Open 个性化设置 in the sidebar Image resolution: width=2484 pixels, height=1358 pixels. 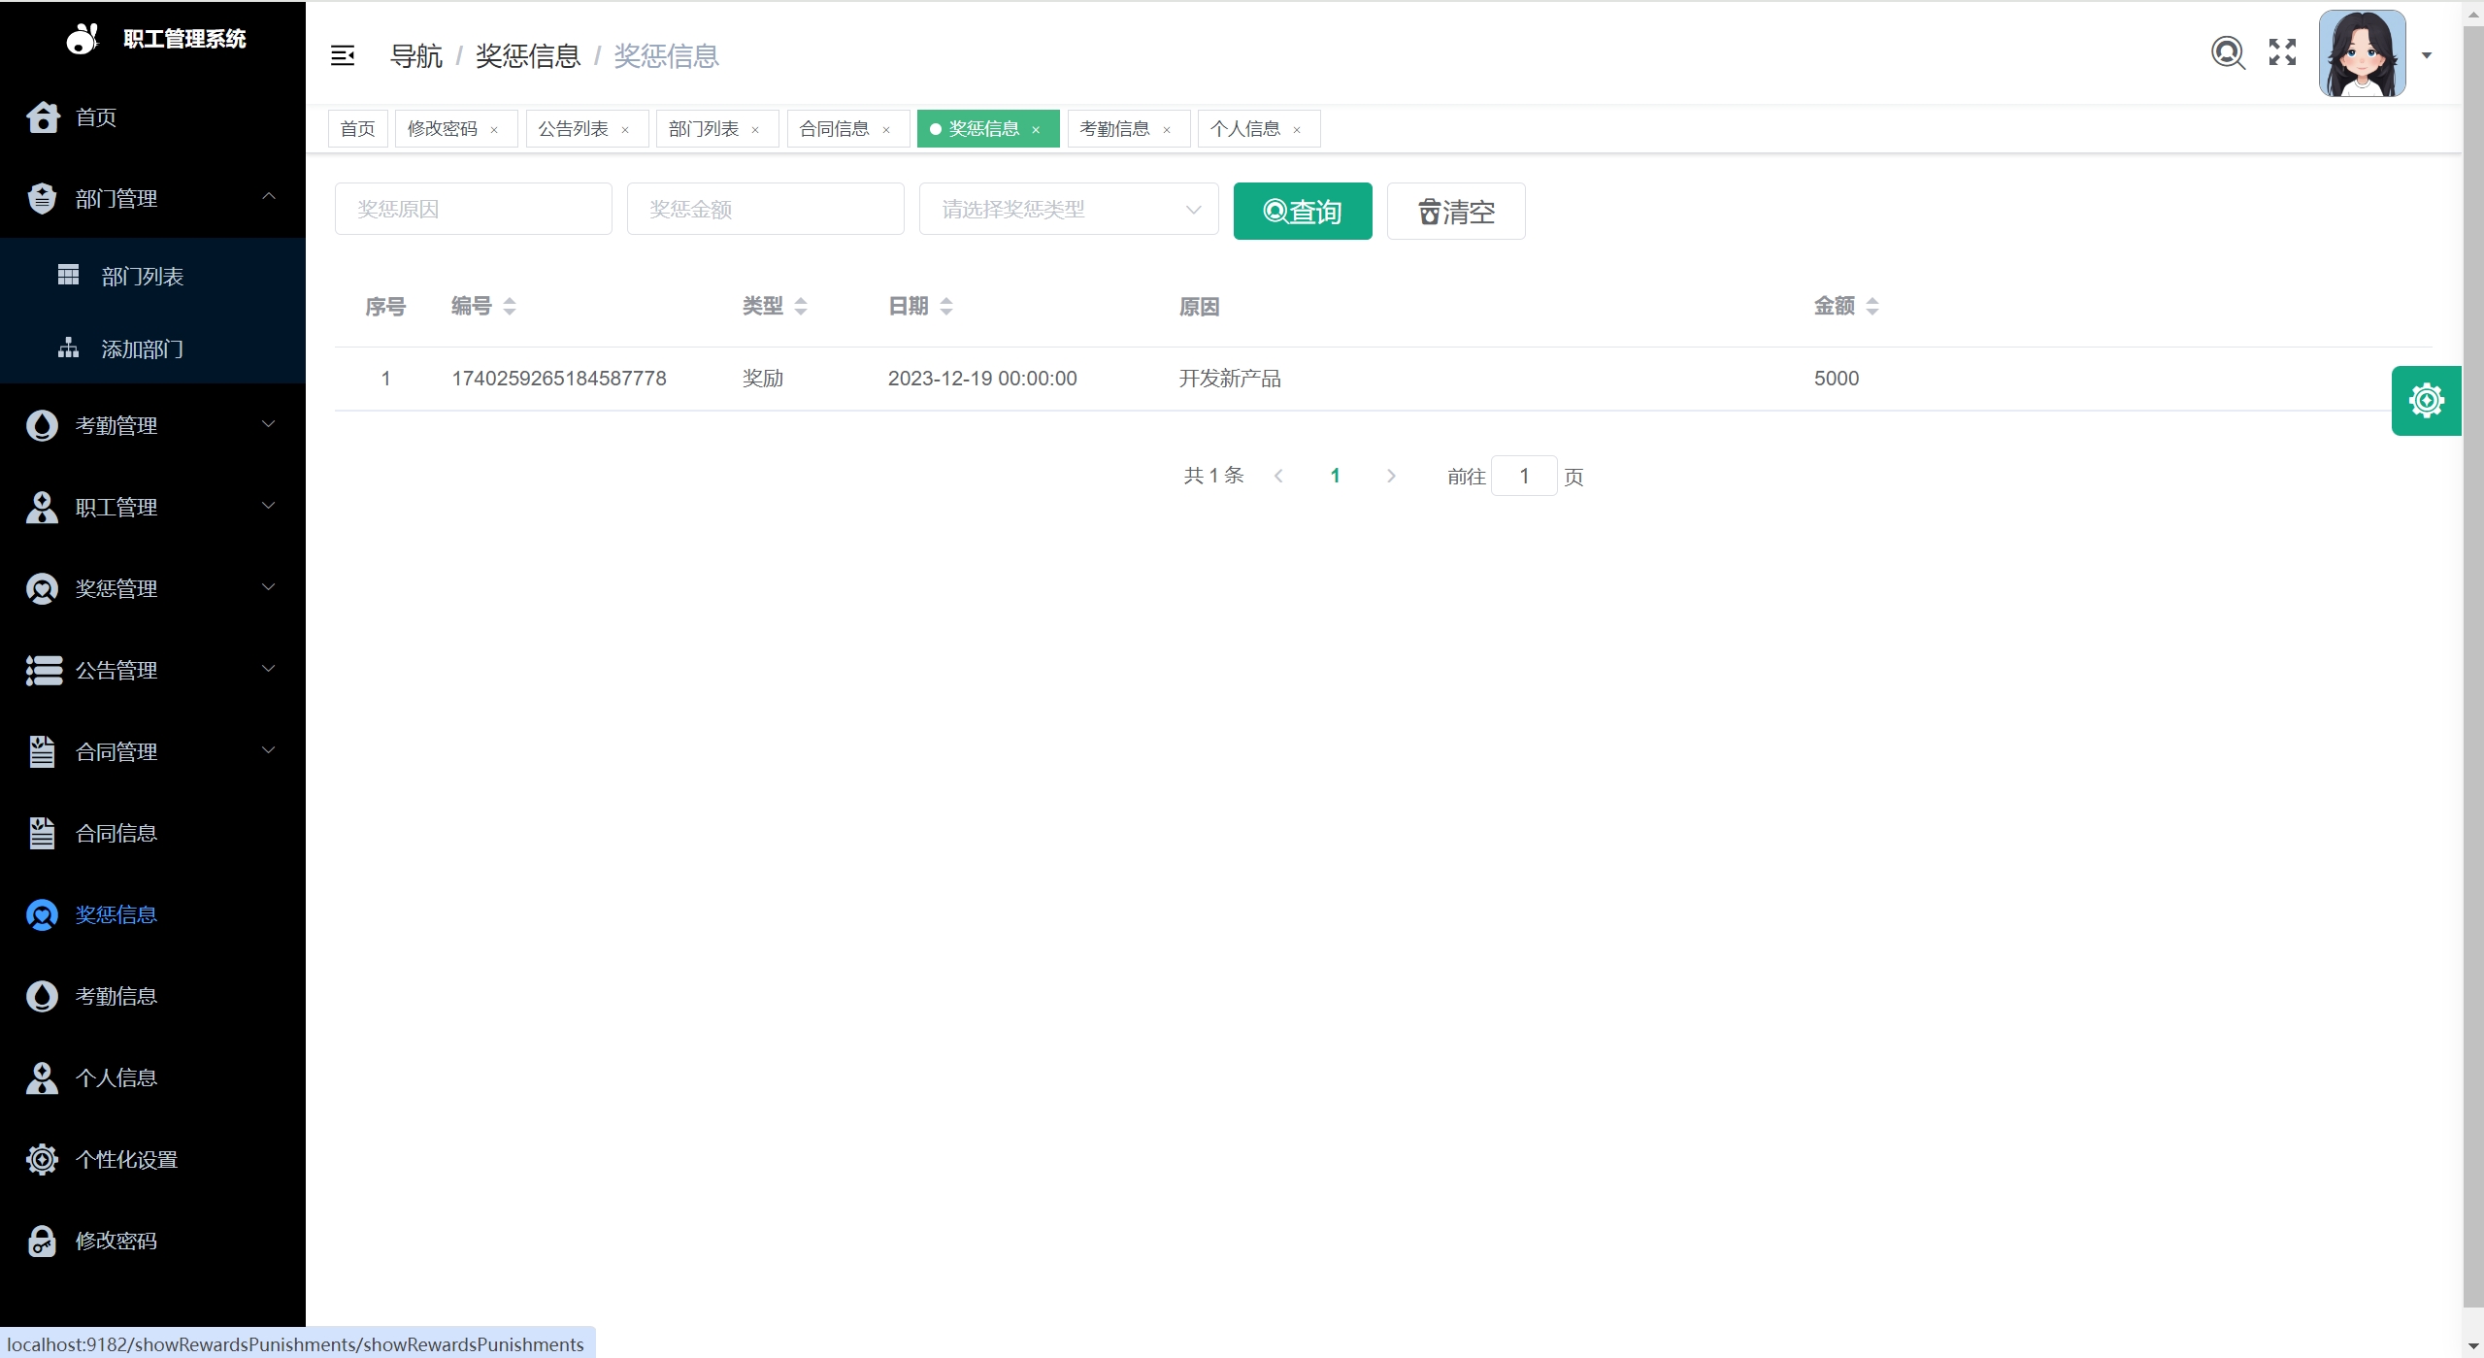tap(126, 1160)
